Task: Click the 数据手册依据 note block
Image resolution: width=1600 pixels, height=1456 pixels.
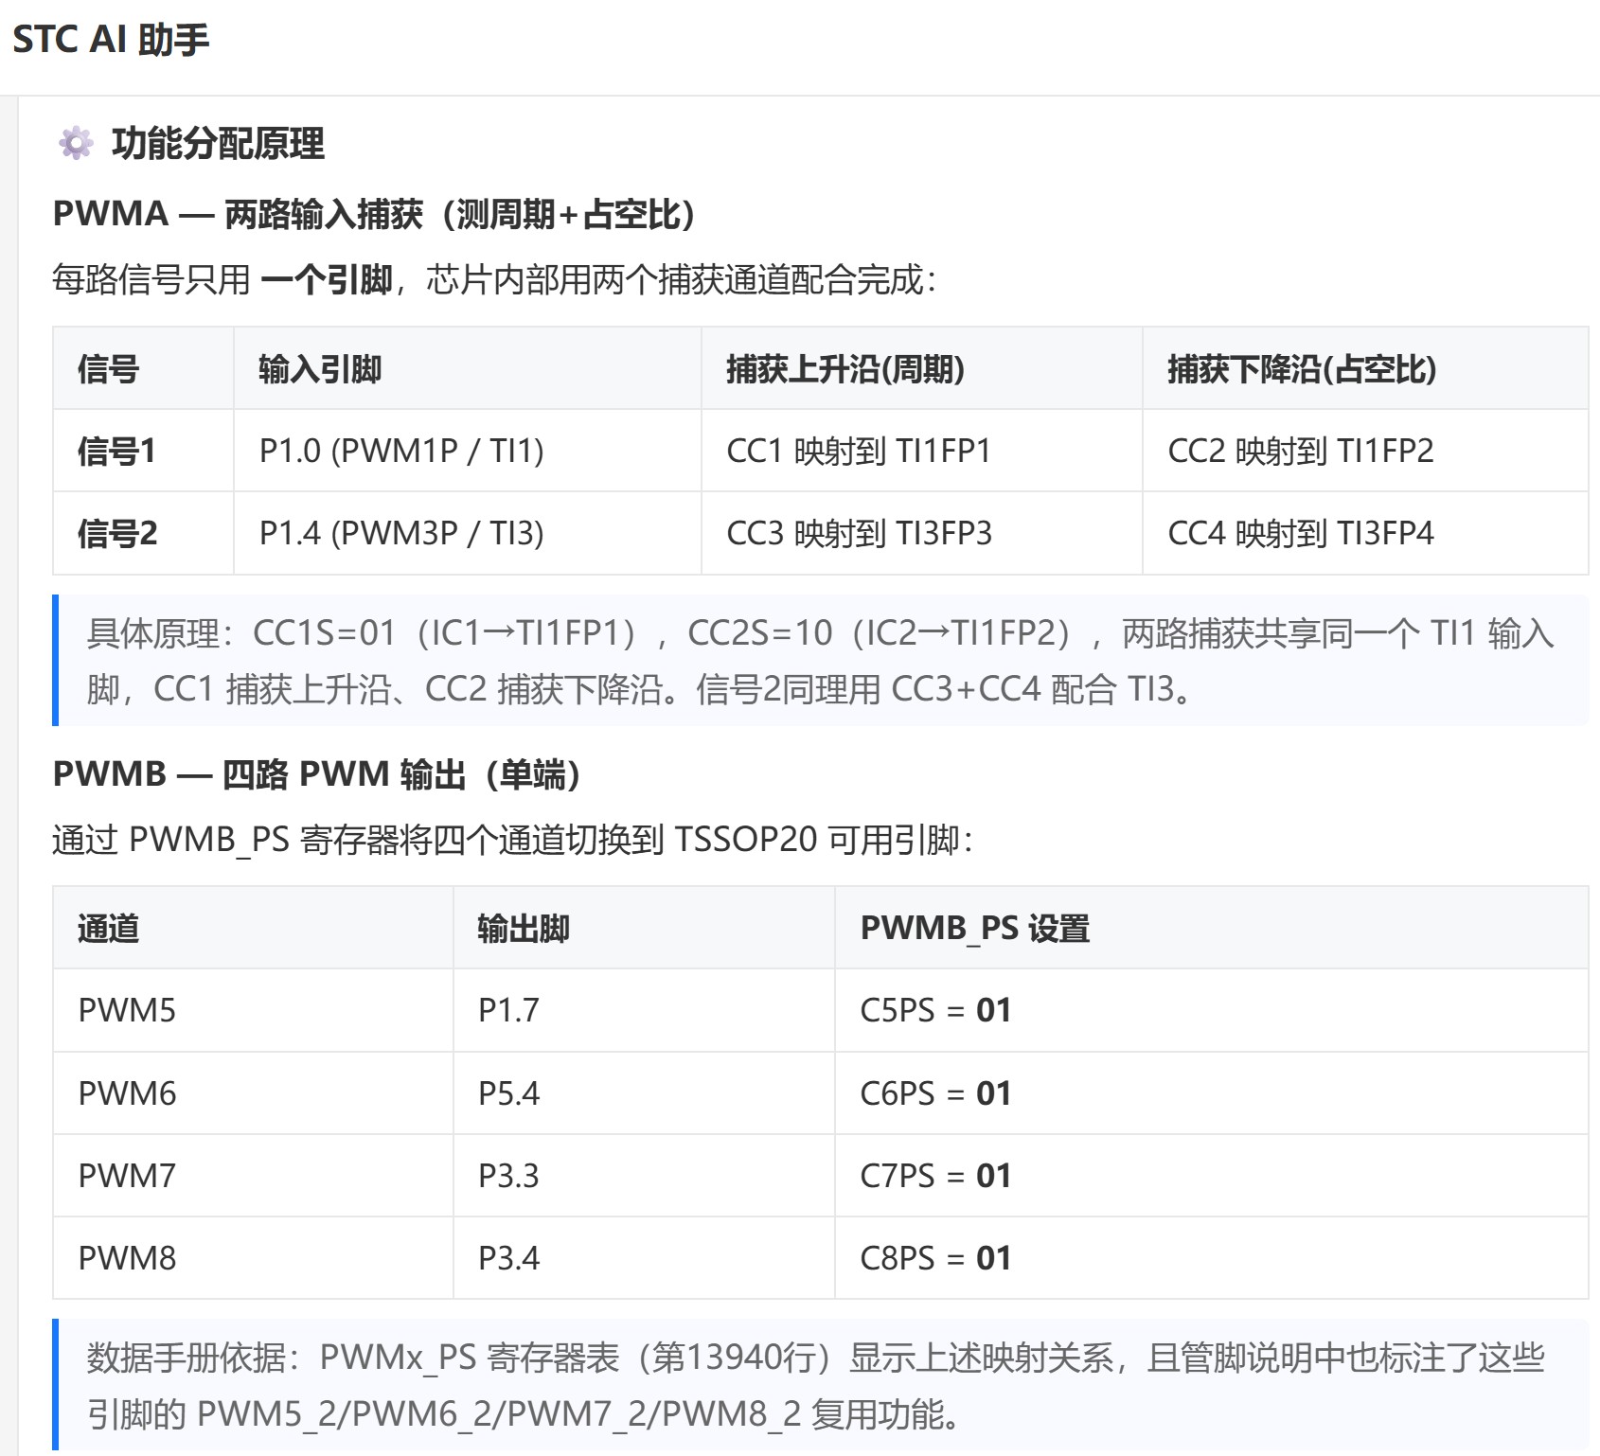Action: 821,1385
